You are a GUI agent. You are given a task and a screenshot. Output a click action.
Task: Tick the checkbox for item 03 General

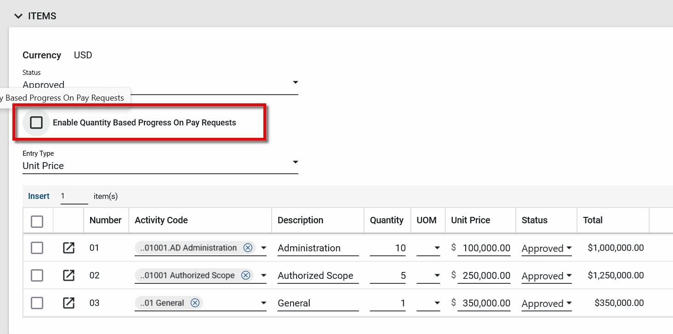pyautogui.click(x=37, y=303)
